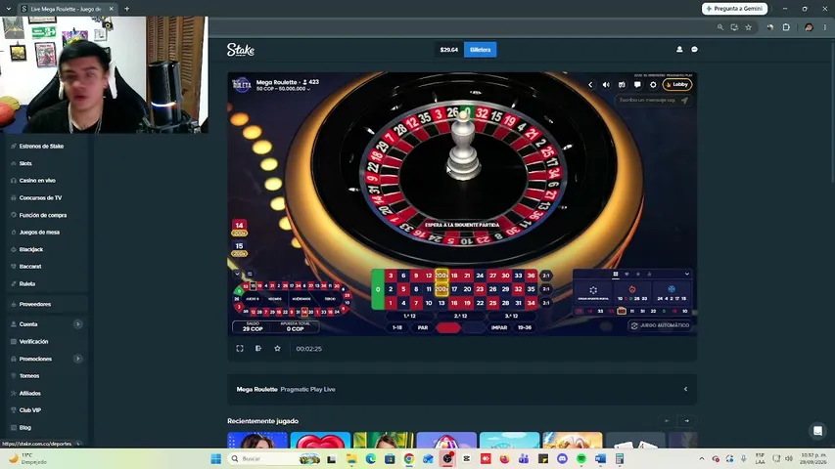Toggle theatre mode icon below the game
Screen dimensions: 835x469
click(x=258, y=348)
